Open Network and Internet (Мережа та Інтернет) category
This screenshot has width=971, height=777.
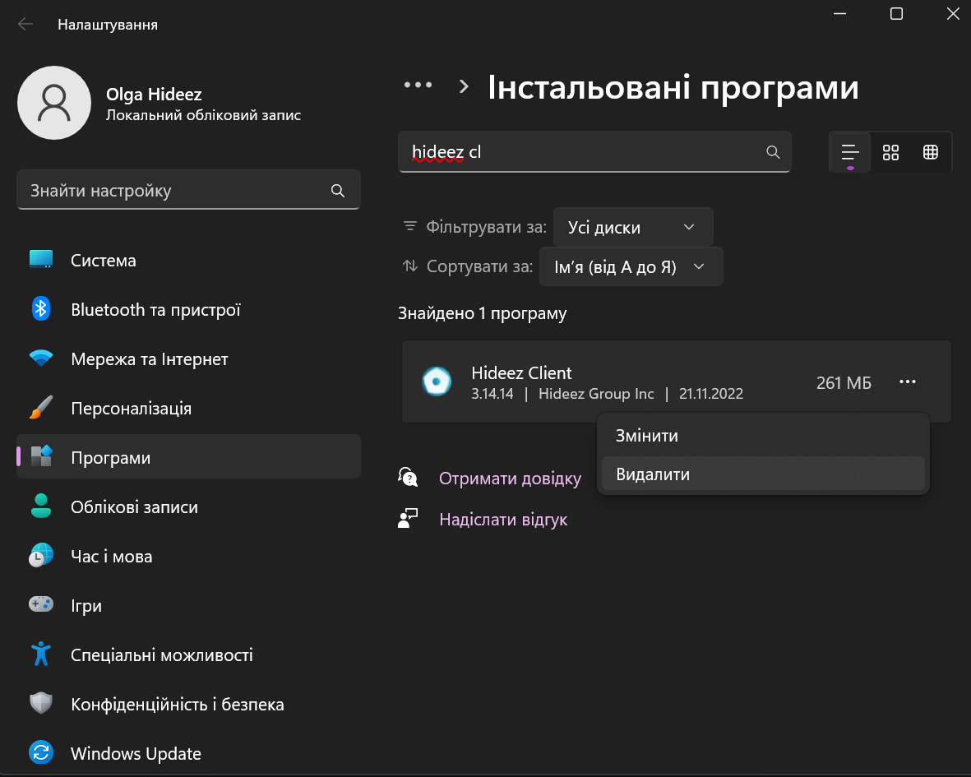[188, 358]
